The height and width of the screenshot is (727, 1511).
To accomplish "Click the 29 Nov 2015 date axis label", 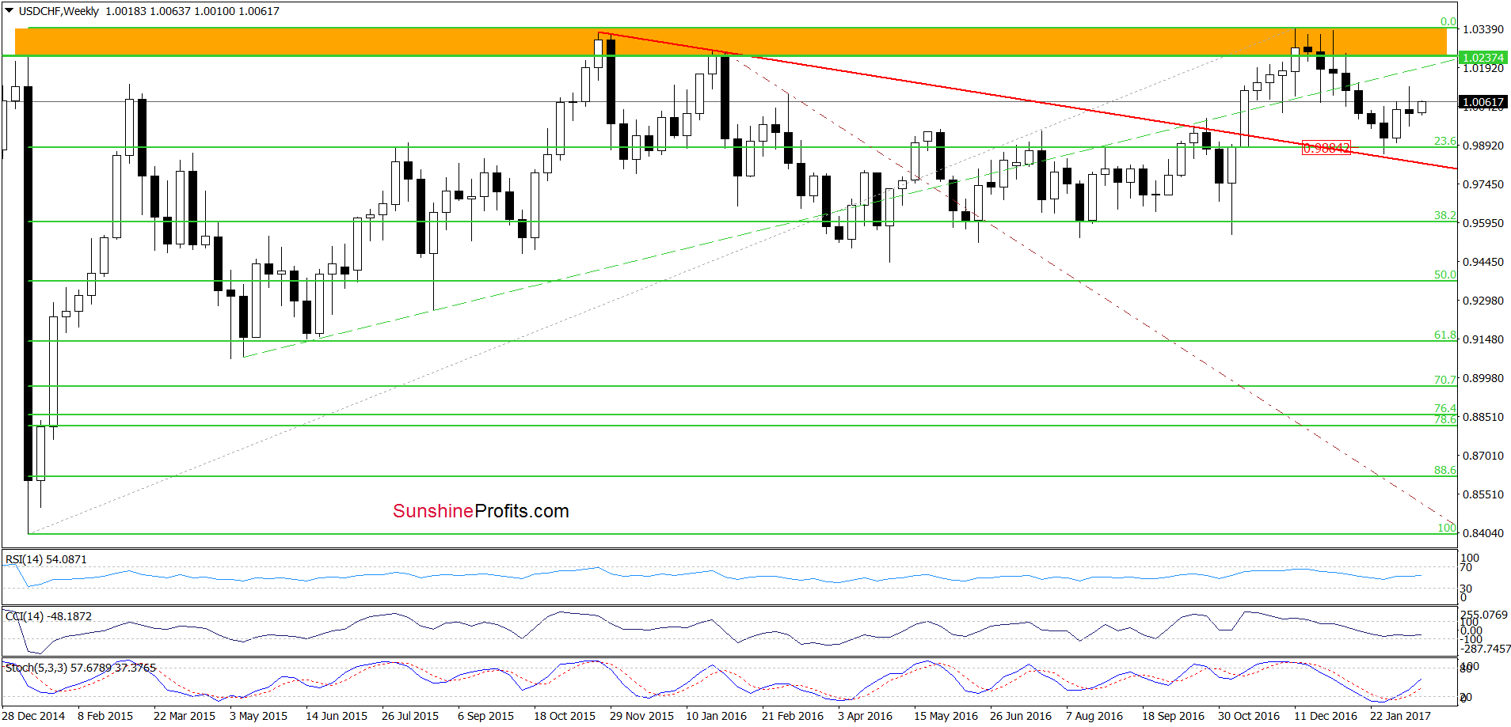I will point(641,716).
